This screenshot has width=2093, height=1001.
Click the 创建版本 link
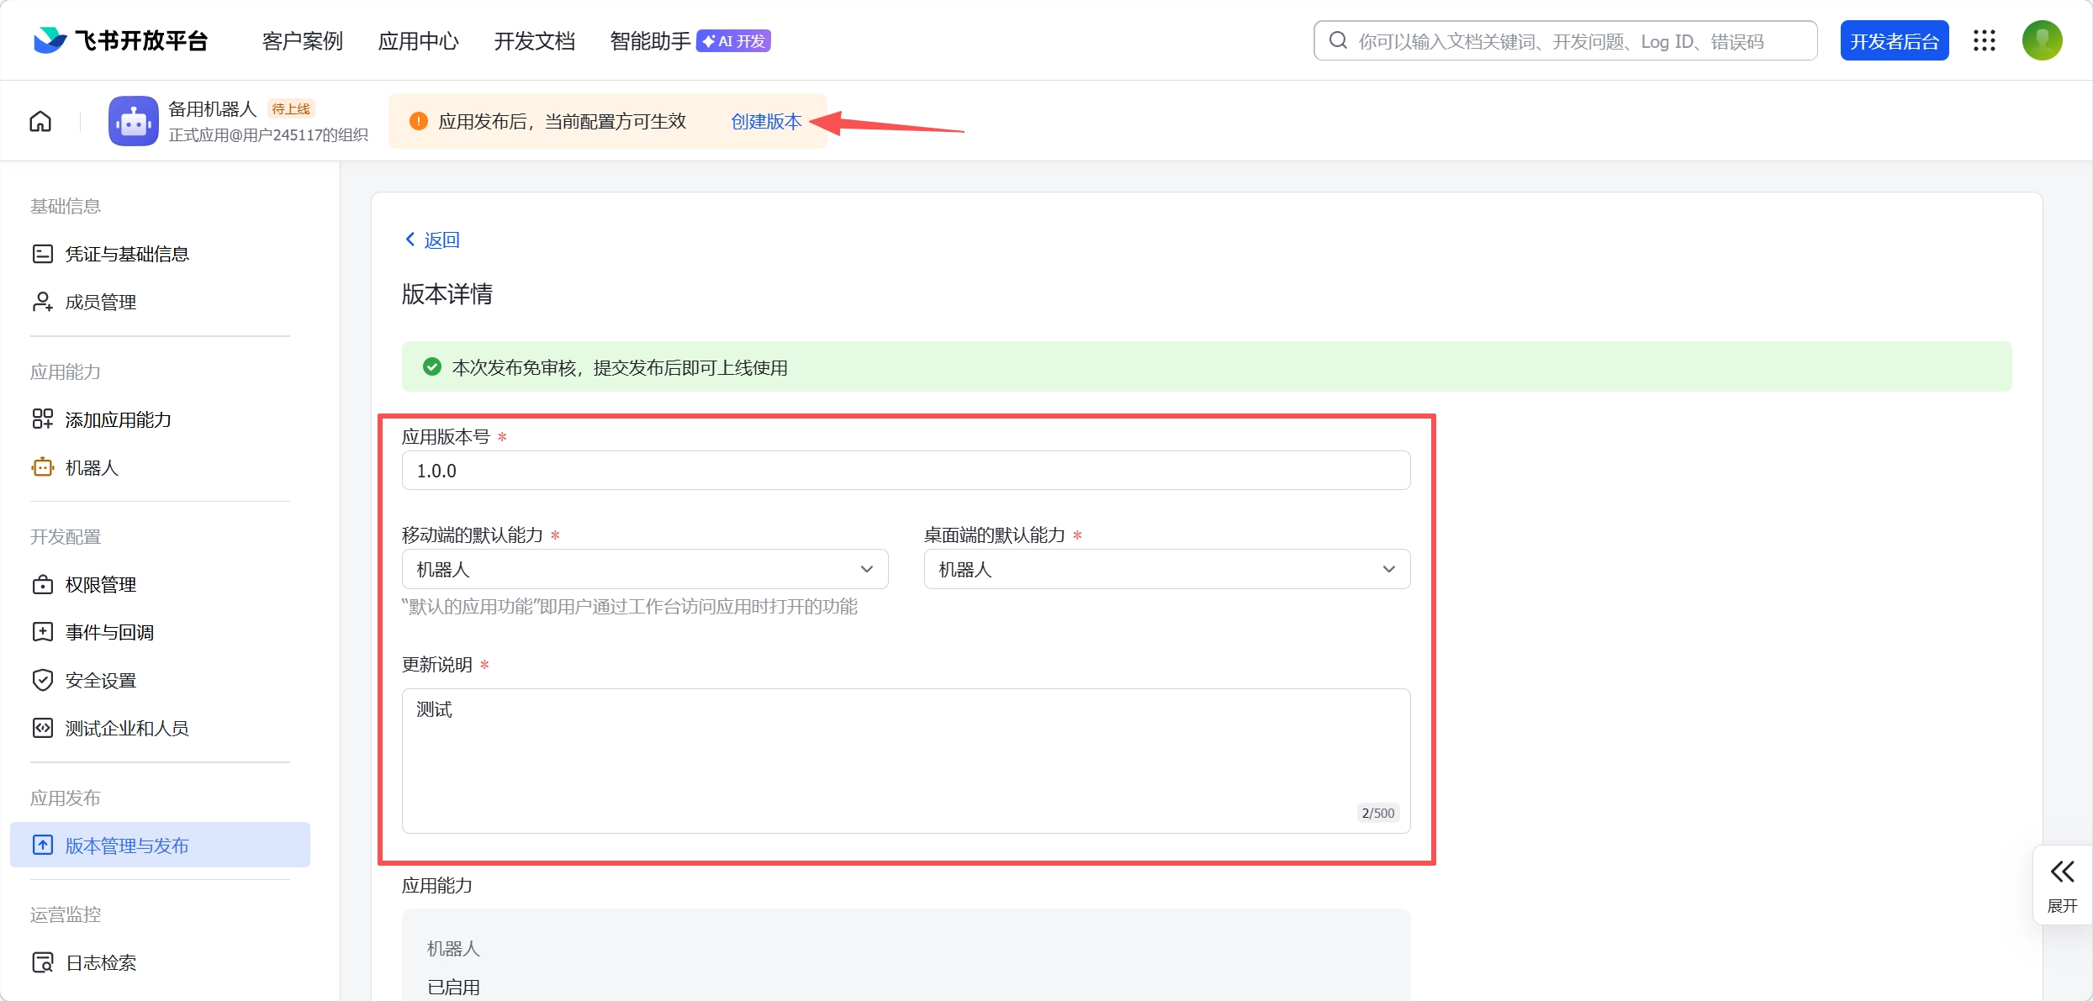pyautogui.click(x=766, y=122)
